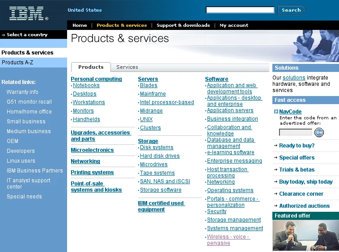This screenshot has height=252, width=339.
Task: Open Desktops link
Action: [85, 94]
